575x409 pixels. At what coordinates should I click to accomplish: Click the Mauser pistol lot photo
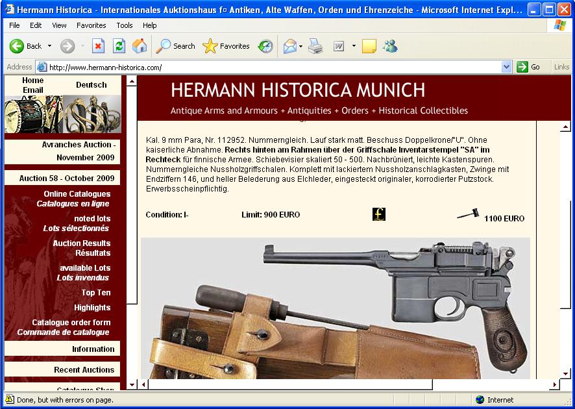[x=336, y=308]
